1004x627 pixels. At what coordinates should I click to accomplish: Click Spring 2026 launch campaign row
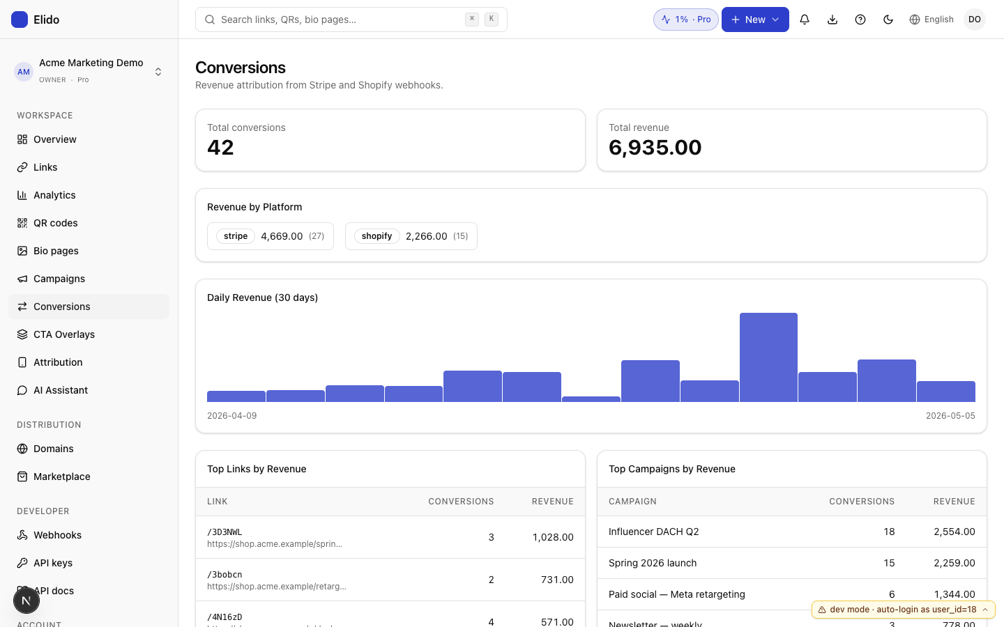tap(792, 563)
